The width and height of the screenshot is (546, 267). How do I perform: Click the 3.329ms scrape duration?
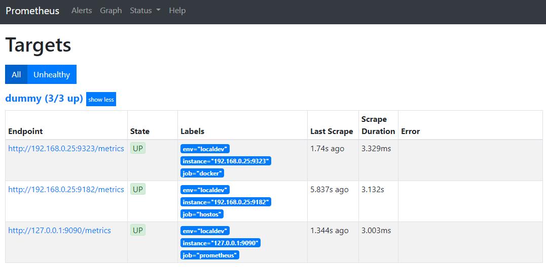coord(376,149)
